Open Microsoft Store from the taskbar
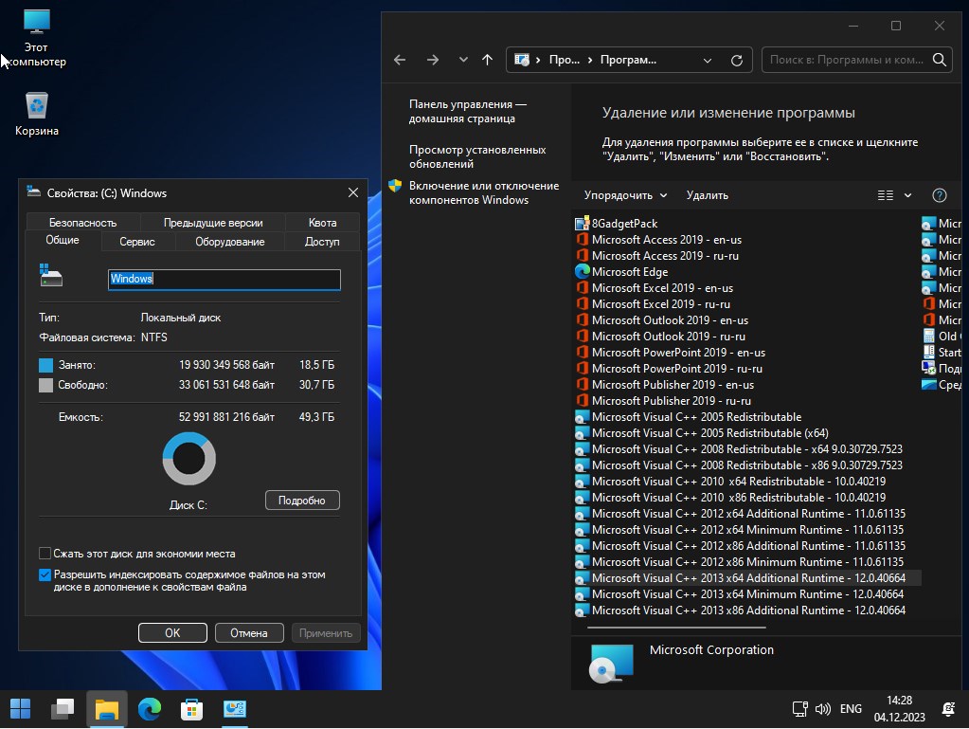 [x=192, y=708]
